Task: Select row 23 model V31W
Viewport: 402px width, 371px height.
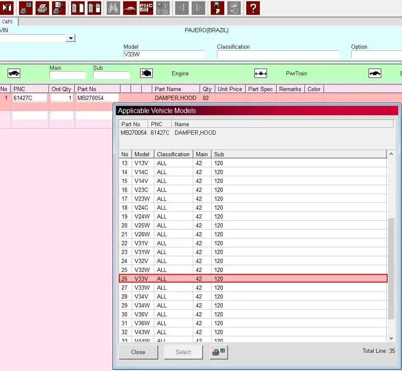Action: pyautogui.click(x=253, y=252)
